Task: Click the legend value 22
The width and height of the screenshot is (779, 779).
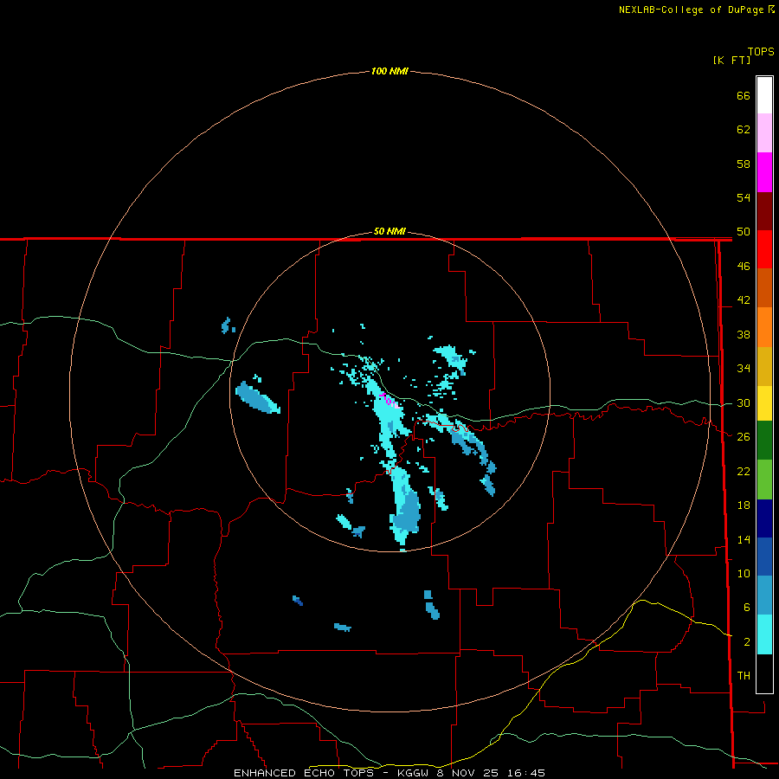Action: pyautogui.click(x=744, y=471)
